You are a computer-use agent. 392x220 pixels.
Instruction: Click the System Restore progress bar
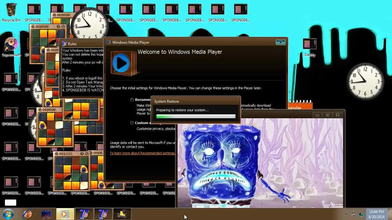(196, 116)
